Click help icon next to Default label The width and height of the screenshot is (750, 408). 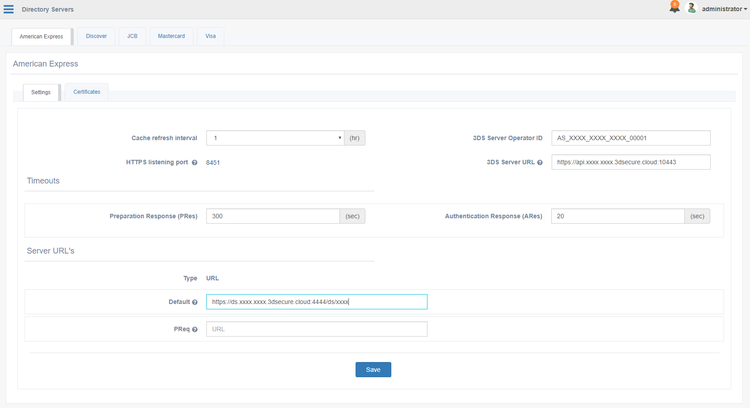(x=195, y=302)
